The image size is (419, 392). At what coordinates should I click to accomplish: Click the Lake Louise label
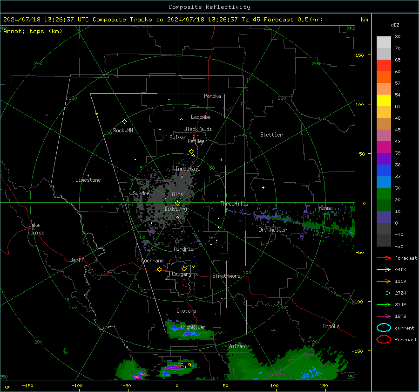pyautogui.click(x=36, y=229)
